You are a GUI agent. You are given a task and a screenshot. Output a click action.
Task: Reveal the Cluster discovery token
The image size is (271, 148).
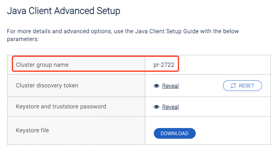tap(170, 86)
